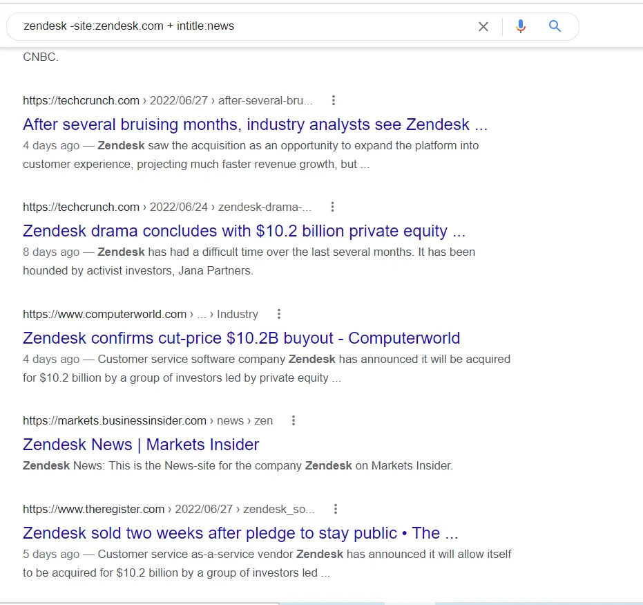Open "Zendesk drama concludes" article link
Viewport: 643px width, 605px height.
244,231
